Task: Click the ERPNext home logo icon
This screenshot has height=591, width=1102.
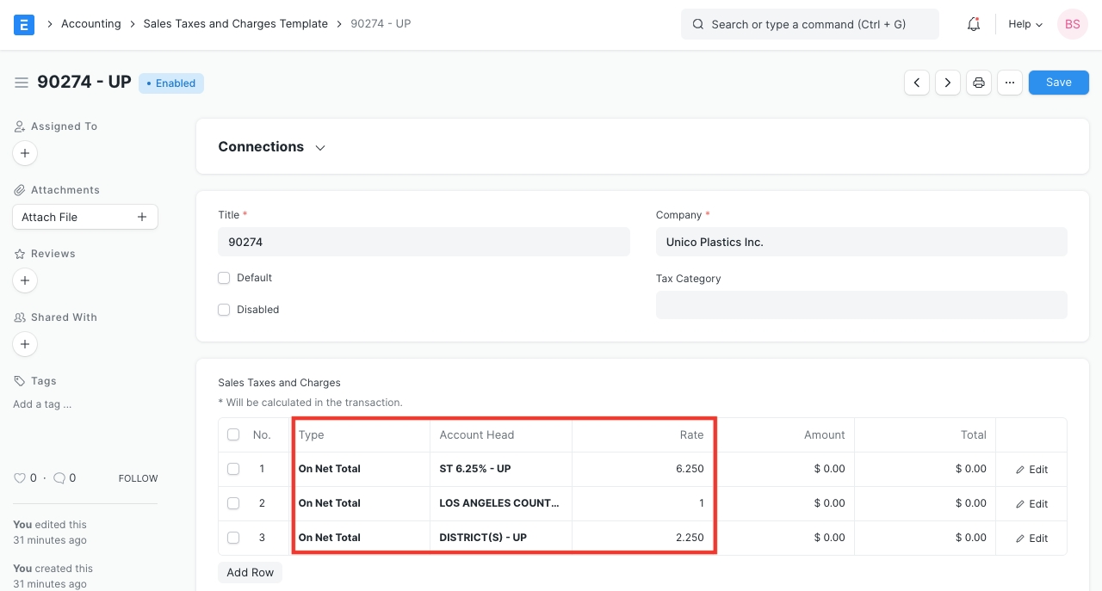Action: (x=24, y=24)
